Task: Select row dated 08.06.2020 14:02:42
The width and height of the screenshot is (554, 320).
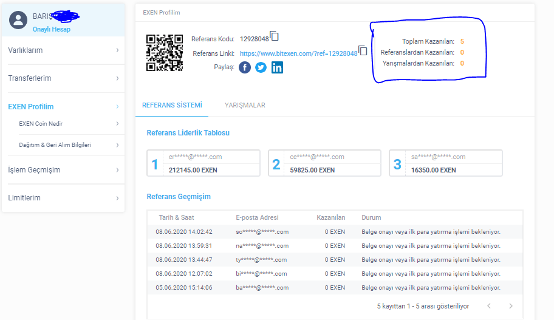Action: (x=335, y=232)
